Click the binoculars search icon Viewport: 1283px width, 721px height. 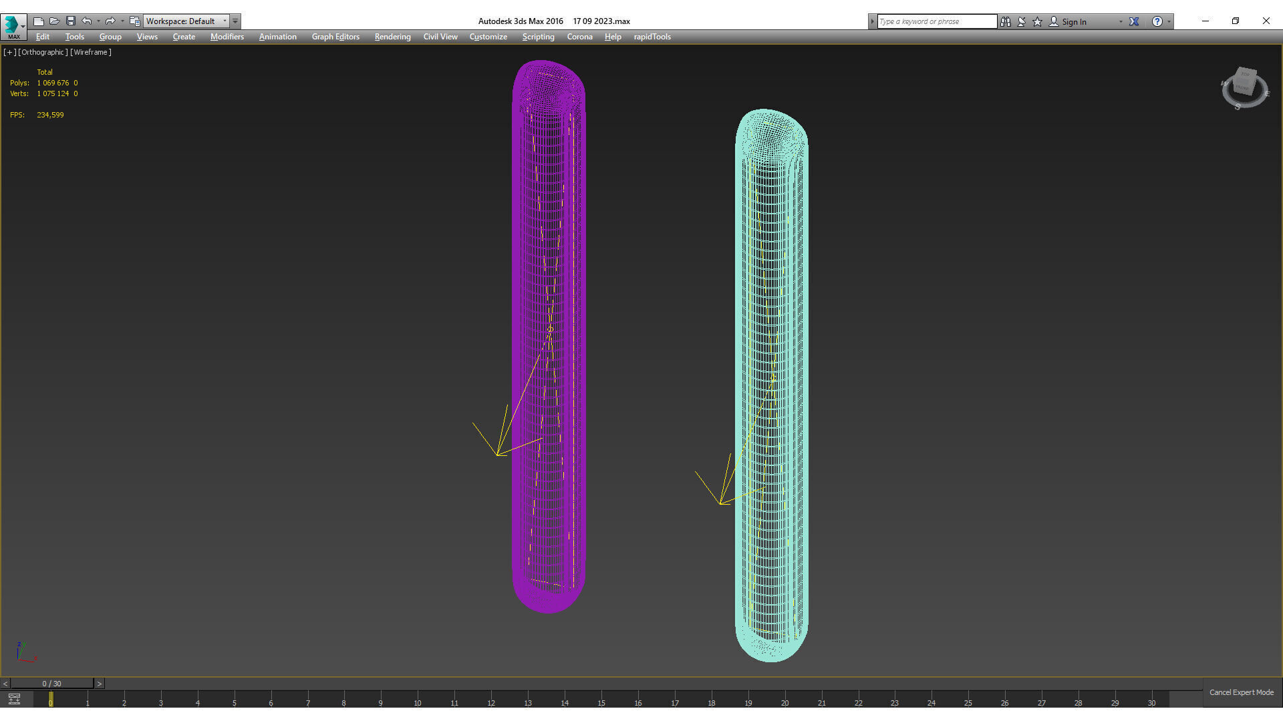(1006, 21)
